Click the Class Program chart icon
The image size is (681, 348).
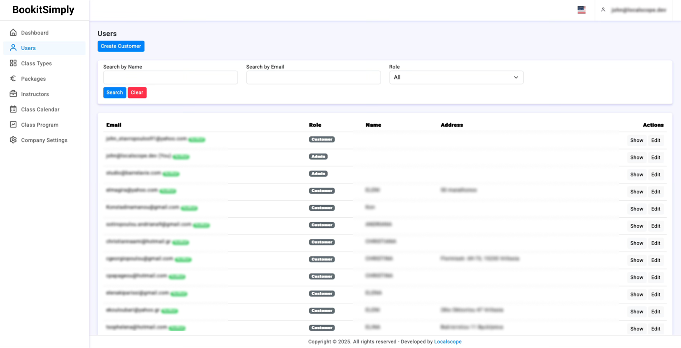click(13, 125)
